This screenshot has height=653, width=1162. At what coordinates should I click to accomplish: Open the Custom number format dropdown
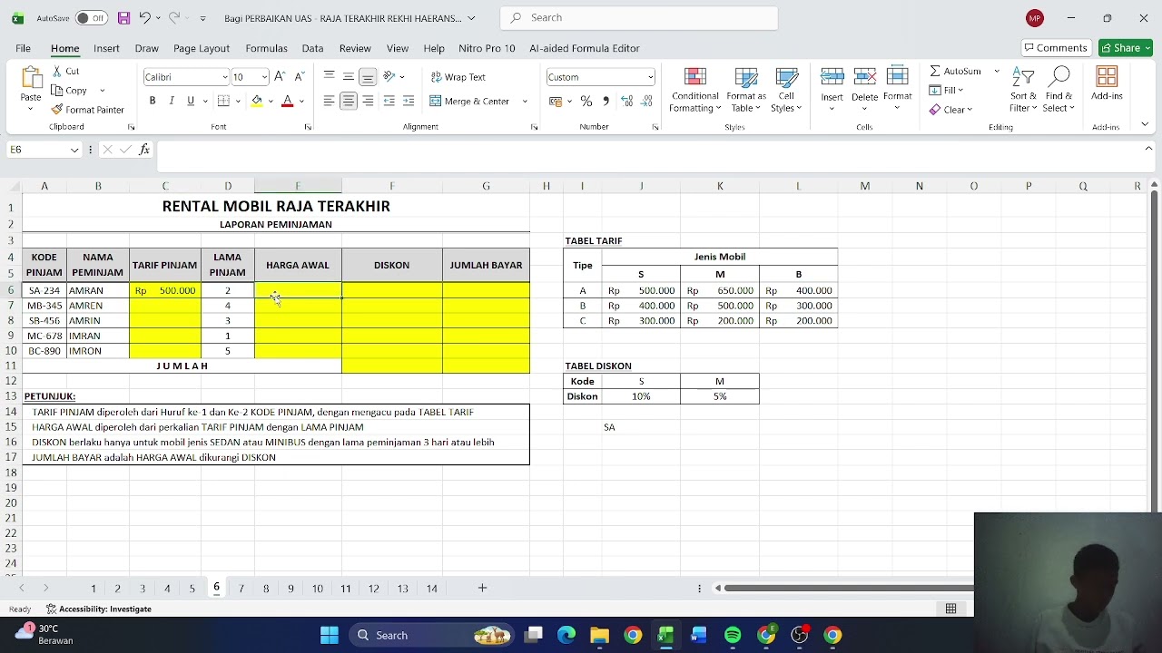(650, 77)
